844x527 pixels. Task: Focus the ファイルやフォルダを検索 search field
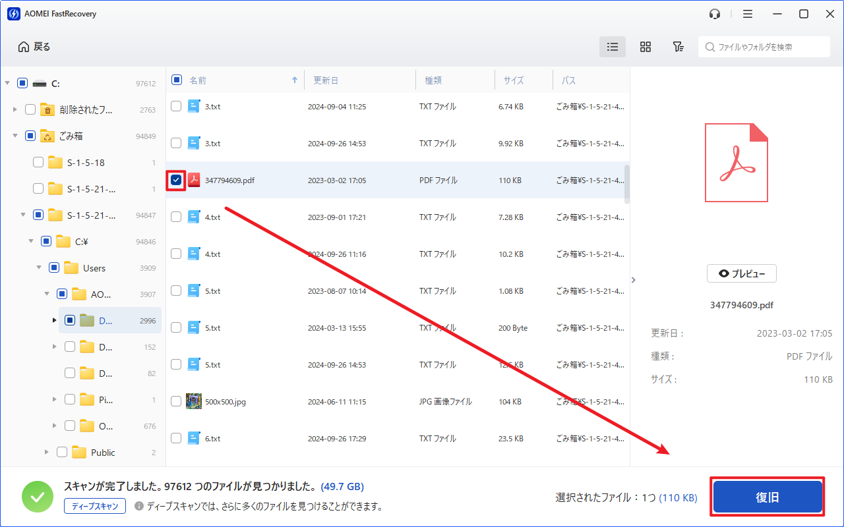tap(764, 47)
